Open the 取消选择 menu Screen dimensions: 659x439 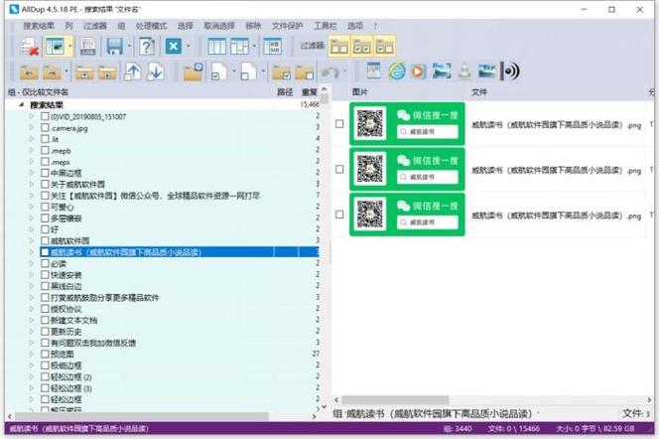tap(219, 26)
